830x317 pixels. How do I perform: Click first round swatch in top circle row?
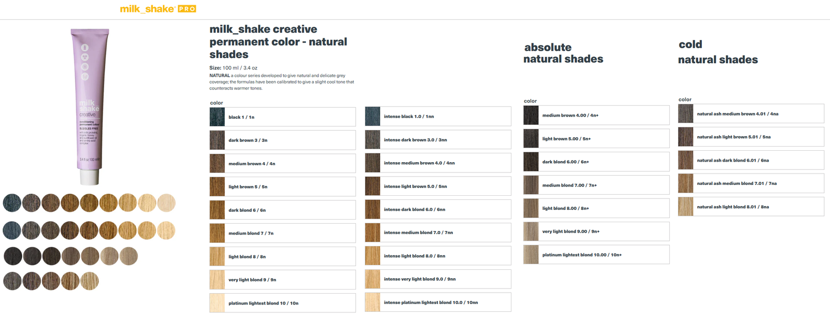12,203
